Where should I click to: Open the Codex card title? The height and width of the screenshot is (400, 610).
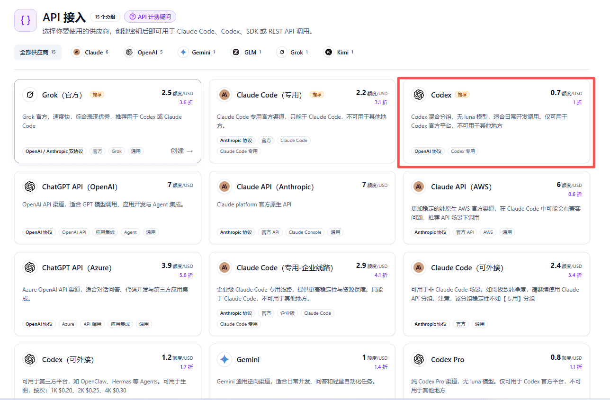pyautogui.click(x=441, y=95)
